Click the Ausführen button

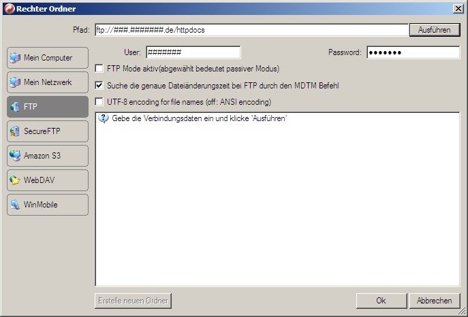coord(435,30)
